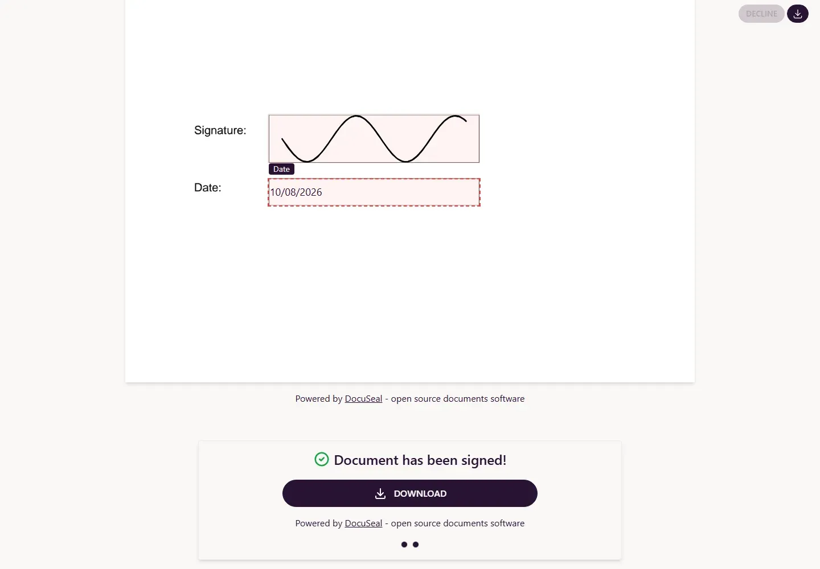The height and width of the screenshot is (569, 820).
Task: Click 'open source documents software' in the signed panel
Action: tap(458, 523)
